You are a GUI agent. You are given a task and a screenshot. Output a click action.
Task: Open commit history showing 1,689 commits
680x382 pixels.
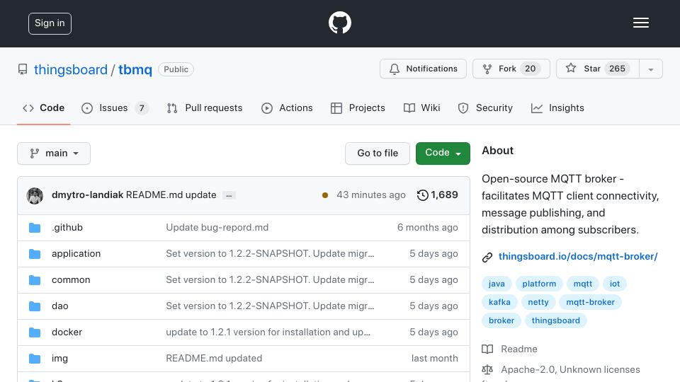click(437, 195)
